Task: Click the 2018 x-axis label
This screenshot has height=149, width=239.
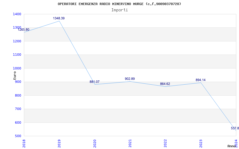Action: pyautogui.click(x=24, y=143)
